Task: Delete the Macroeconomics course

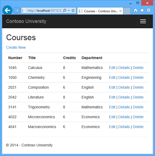Action: 138,127
